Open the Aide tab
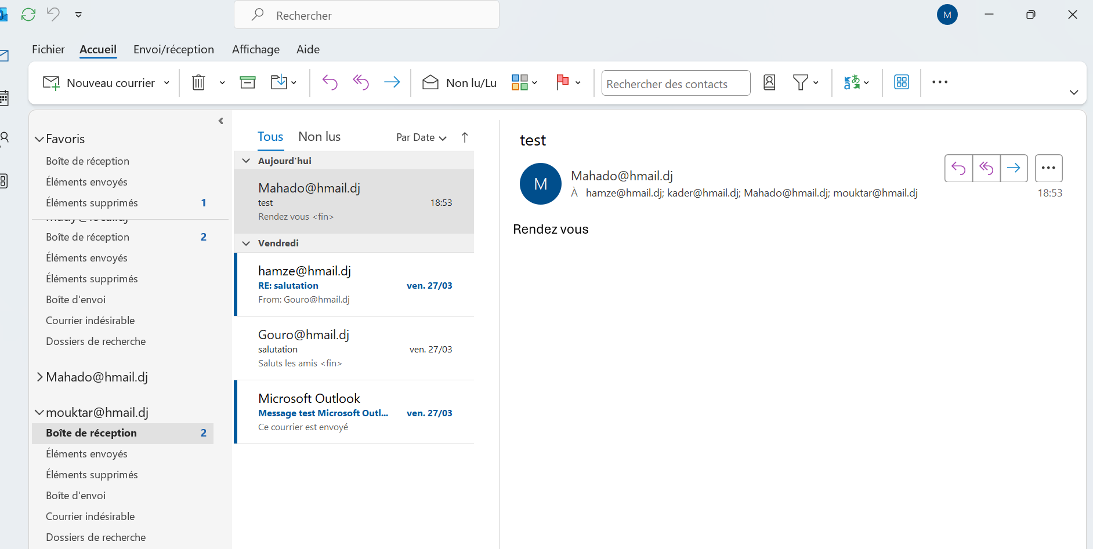This screenshot has height=549, width=1093. click(308, 49)
